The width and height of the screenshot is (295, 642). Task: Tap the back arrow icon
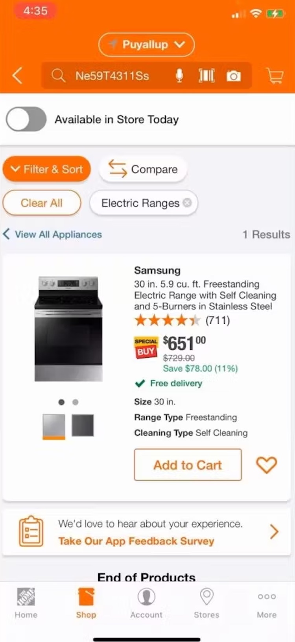click(x=17, y=76)
